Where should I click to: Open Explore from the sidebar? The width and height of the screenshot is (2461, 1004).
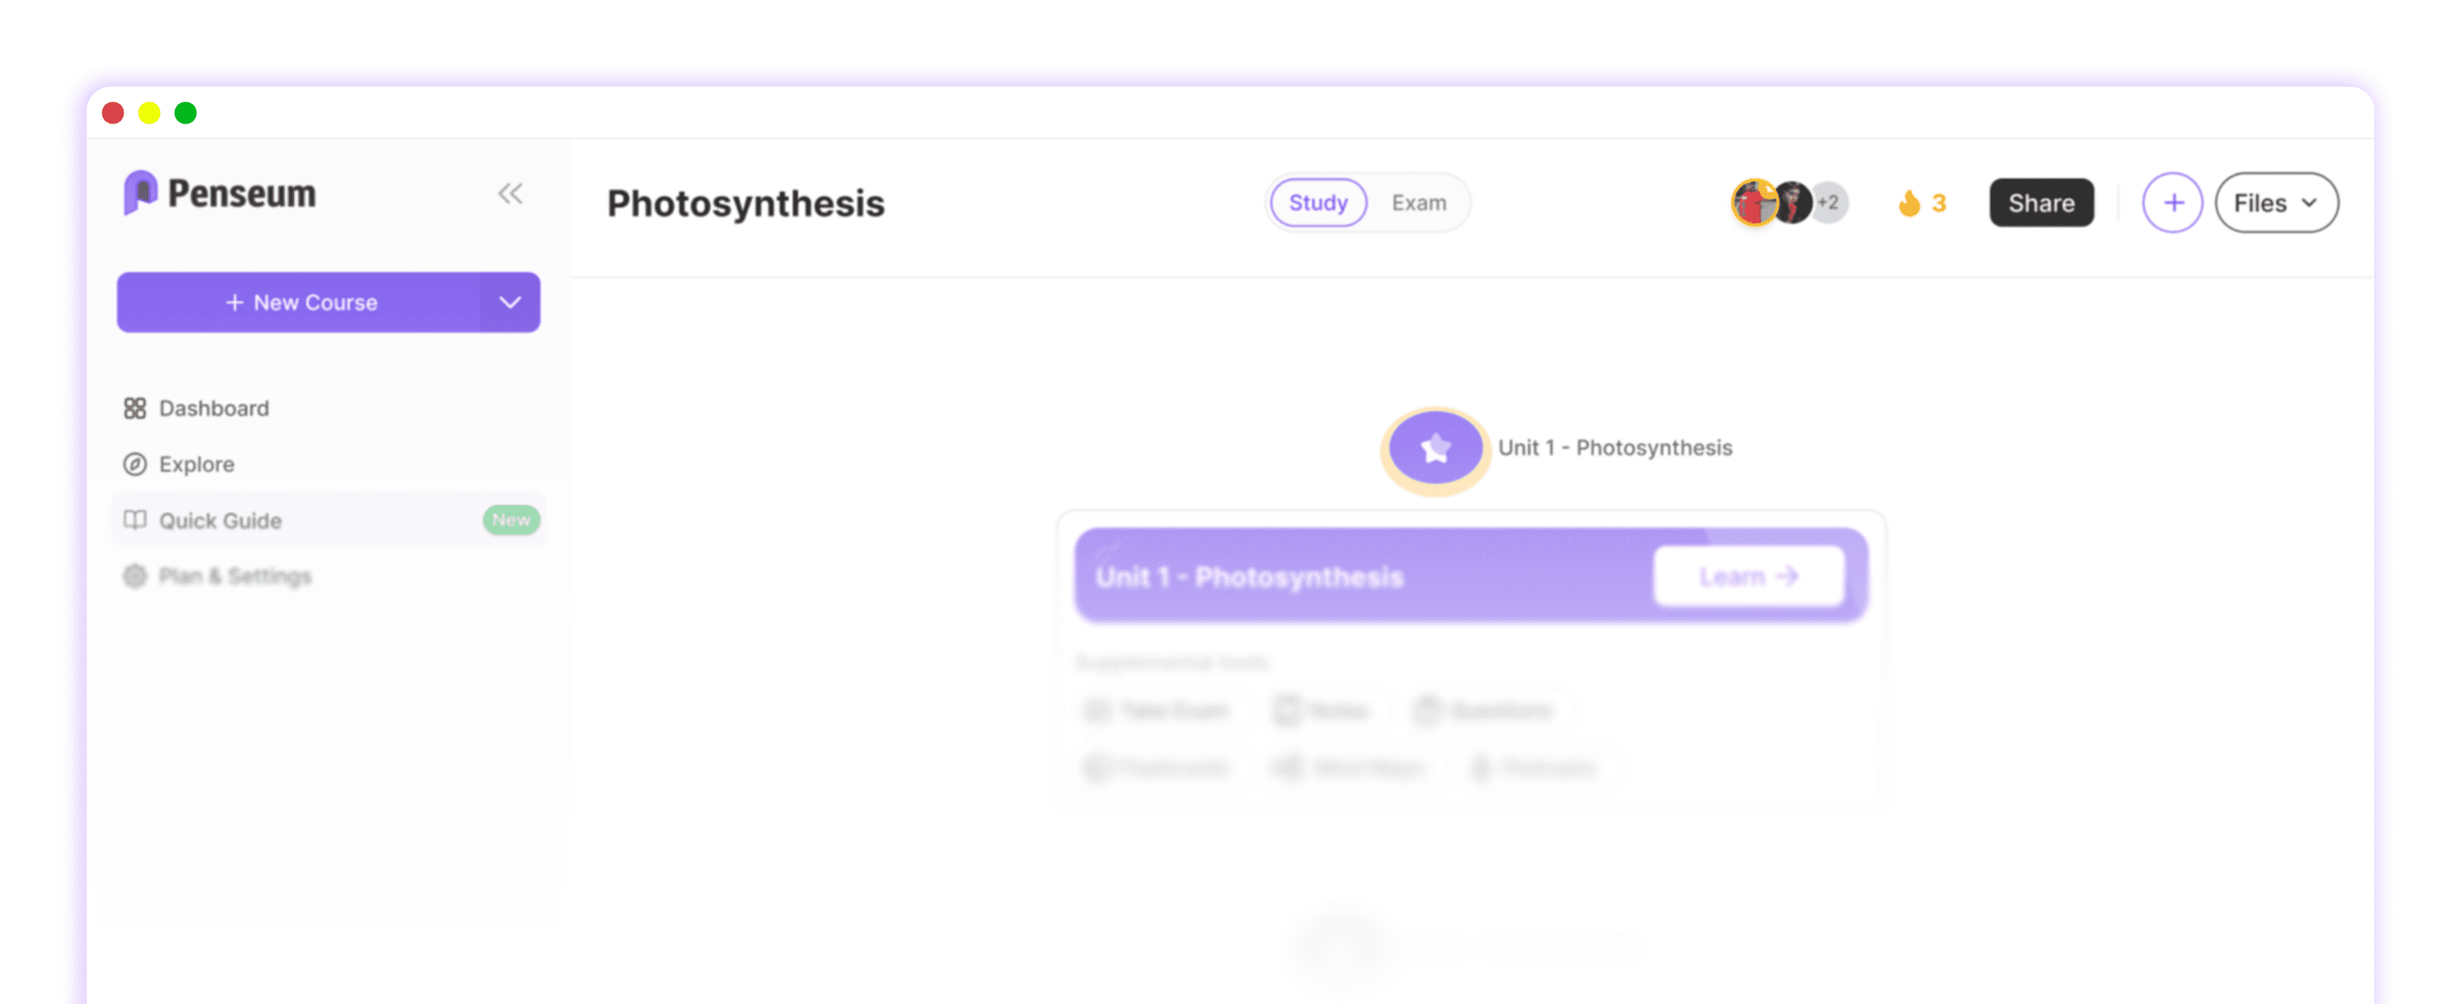[195, 464]
